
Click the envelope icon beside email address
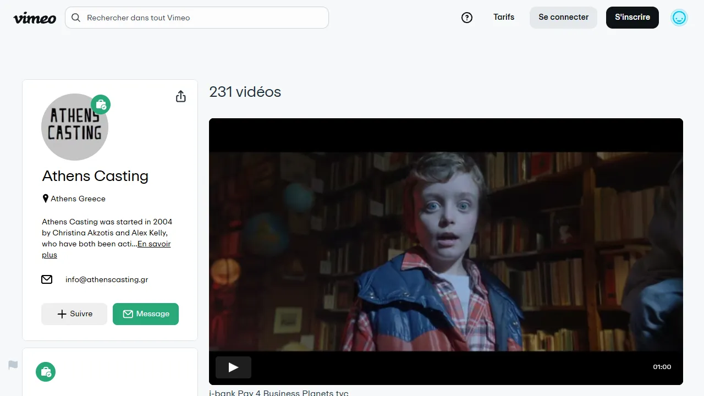coord(47,279)
